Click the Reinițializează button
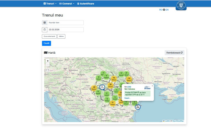 coord(174,53)
